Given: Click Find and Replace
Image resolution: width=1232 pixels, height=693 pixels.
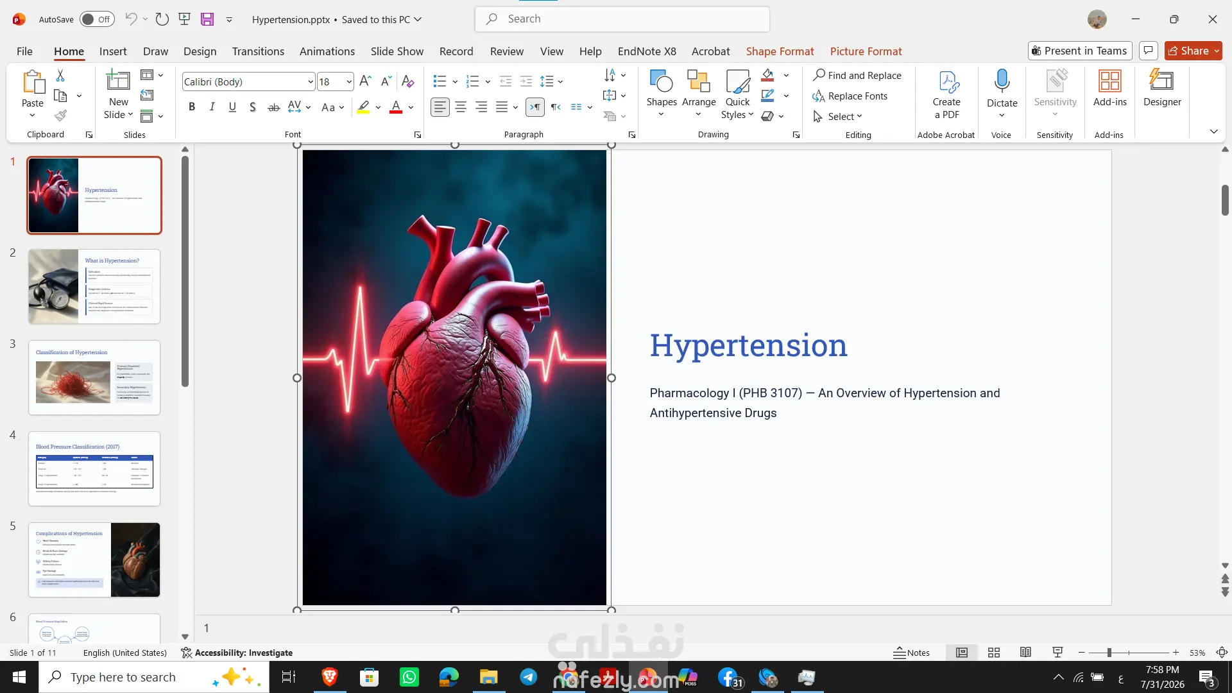Looking at the screenshot, I should pos(857,76).
